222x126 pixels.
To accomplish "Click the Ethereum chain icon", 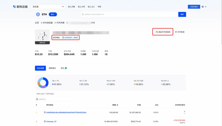I will coord(38,14).
